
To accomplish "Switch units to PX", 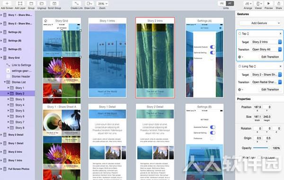I will point(222,3).
